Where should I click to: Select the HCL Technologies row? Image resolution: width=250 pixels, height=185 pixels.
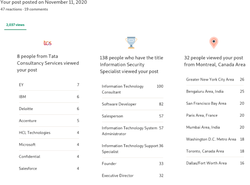pos(49,133)
